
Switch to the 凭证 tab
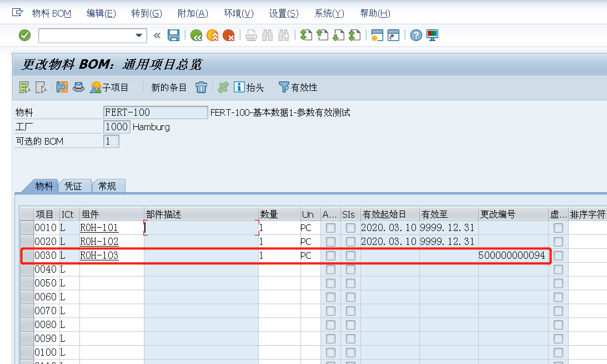pos(73,186)
